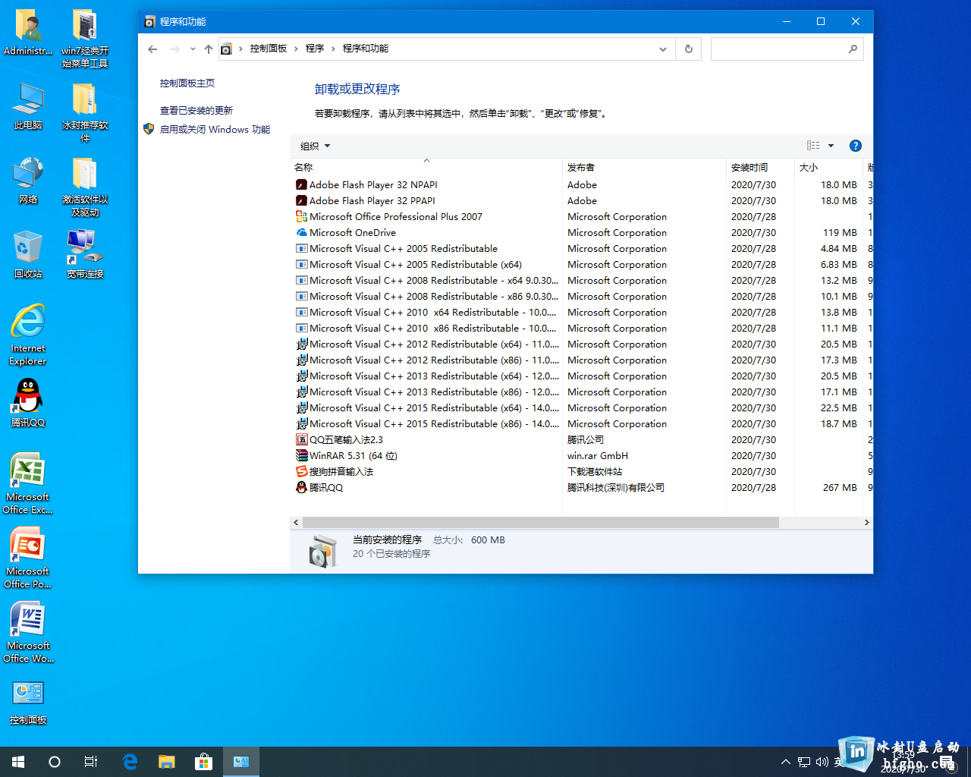Open Microsoft Store from the taskbar
Image resolution: width=971 pixels, height=777 pixels.
[x=203, y=762]
